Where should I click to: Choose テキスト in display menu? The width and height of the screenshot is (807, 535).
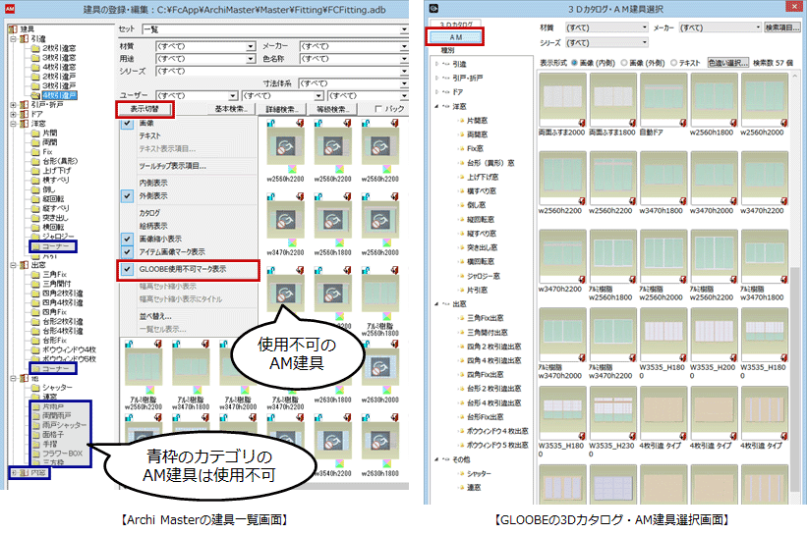tap(149, 135)
